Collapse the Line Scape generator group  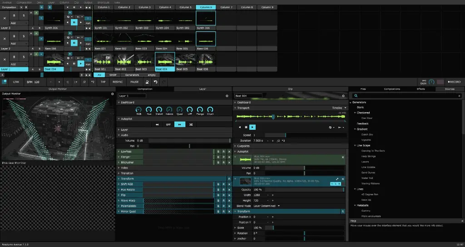tap(355, 145)
